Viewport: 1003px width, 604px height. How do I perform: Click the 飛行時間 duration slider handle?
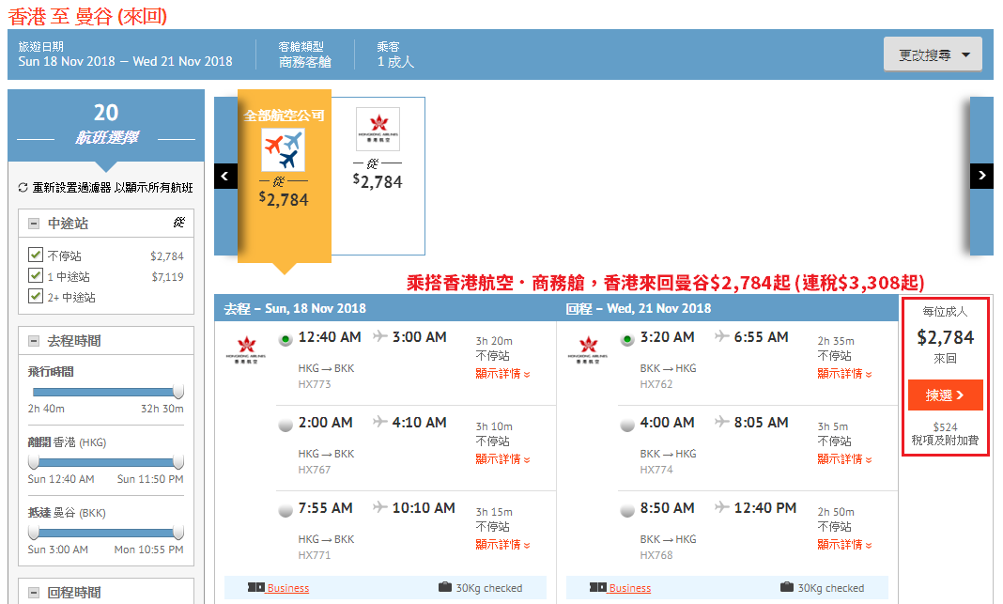point(178,392)
